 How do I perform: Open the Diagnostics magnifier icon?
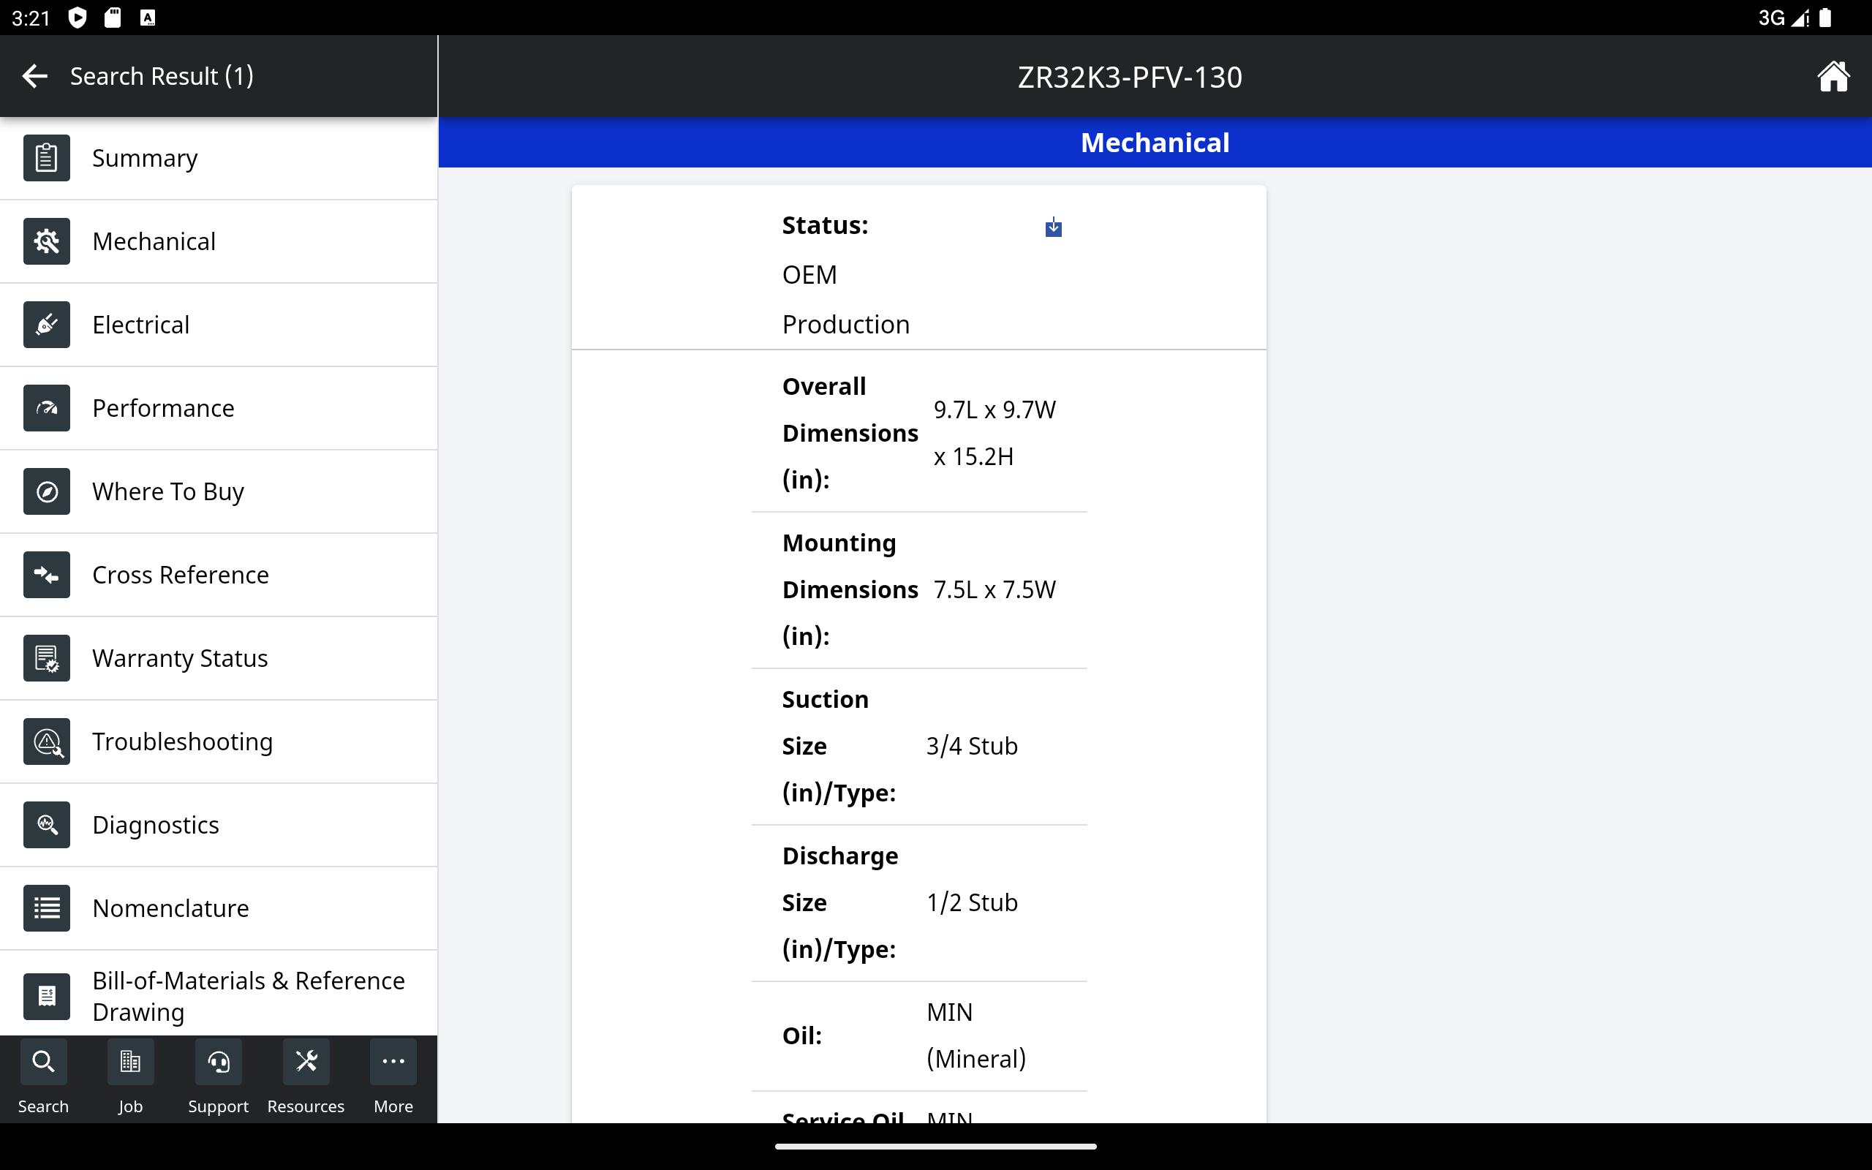point(46,825)
